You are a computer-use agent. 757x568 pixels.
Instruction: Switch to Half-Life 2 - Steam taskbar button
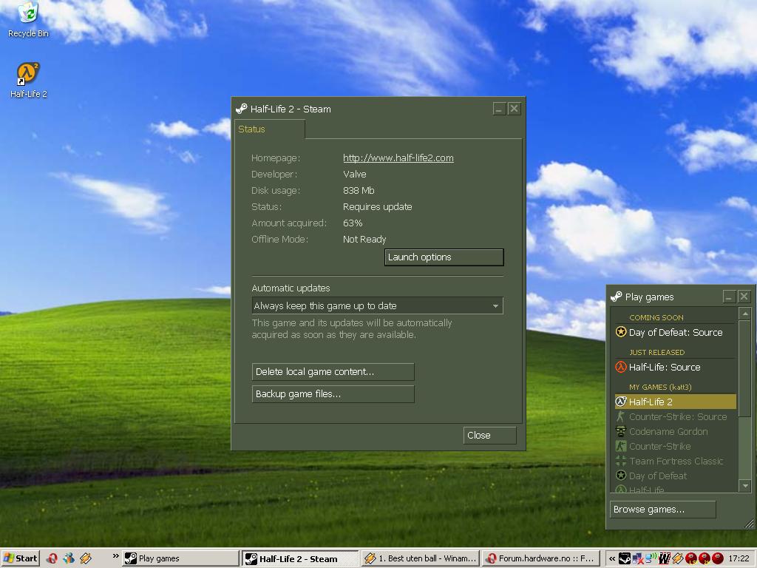tap(300, 559)
